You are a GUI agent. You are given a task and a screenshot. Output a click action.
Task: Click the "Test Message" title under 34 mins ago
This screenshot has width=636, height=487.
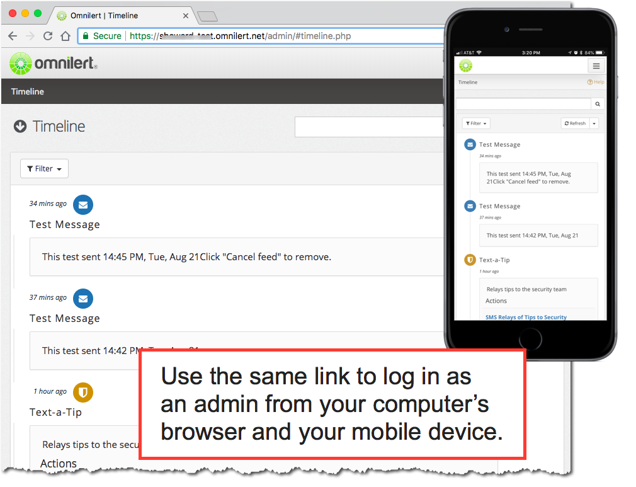point(64,224)
